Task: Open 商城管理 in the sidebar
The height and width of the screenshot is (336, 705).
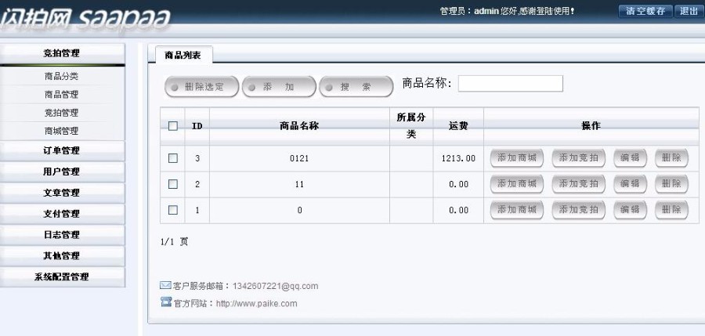Action: [x=62, y=131]
